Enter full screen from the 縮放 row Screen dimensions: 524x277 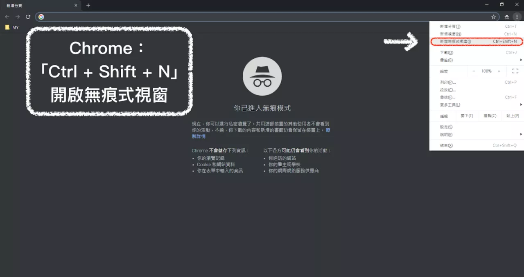click(515, 71)
